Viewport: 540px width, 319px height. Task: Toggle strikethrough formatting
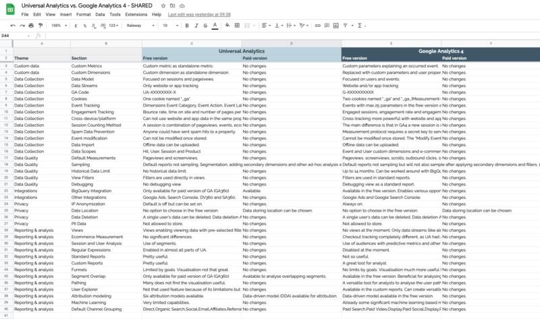coord(205,26)
